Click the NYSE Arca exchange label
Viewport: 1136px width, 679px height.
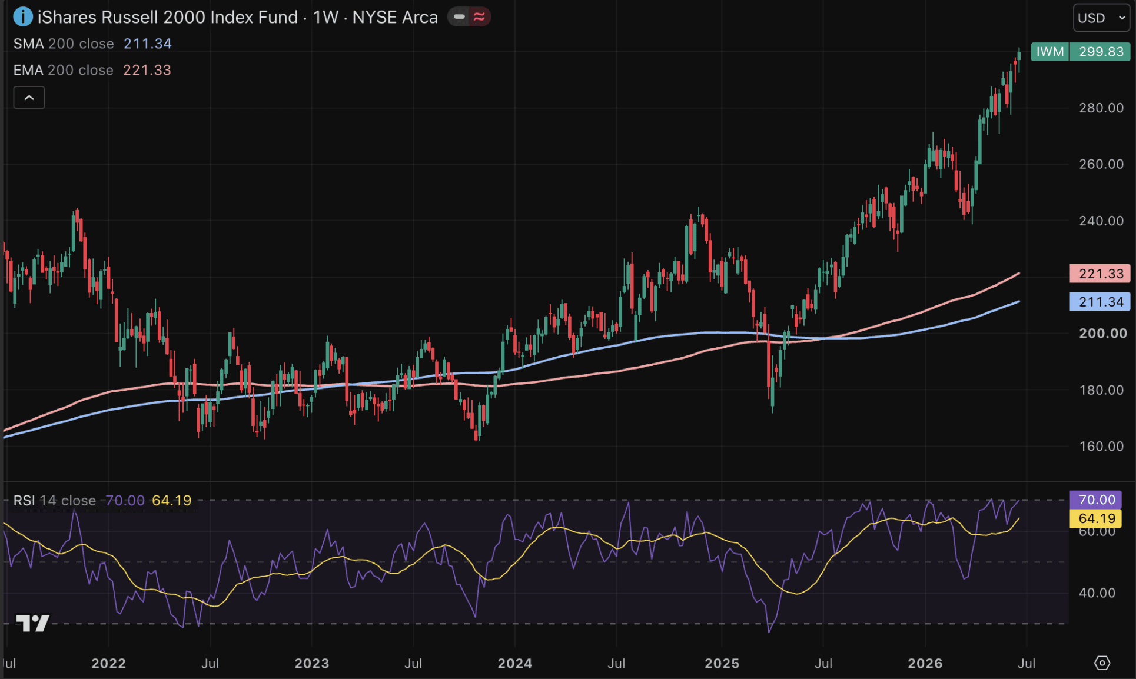coord(395,17)
